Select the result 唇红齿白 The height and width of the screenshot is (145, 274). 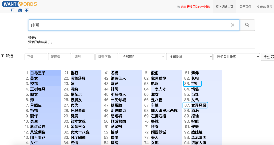pyautogui.click(x=38, y=127)
